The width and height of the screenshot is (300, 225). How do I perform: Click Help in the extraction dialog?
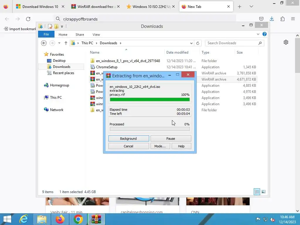pos(181,146)
